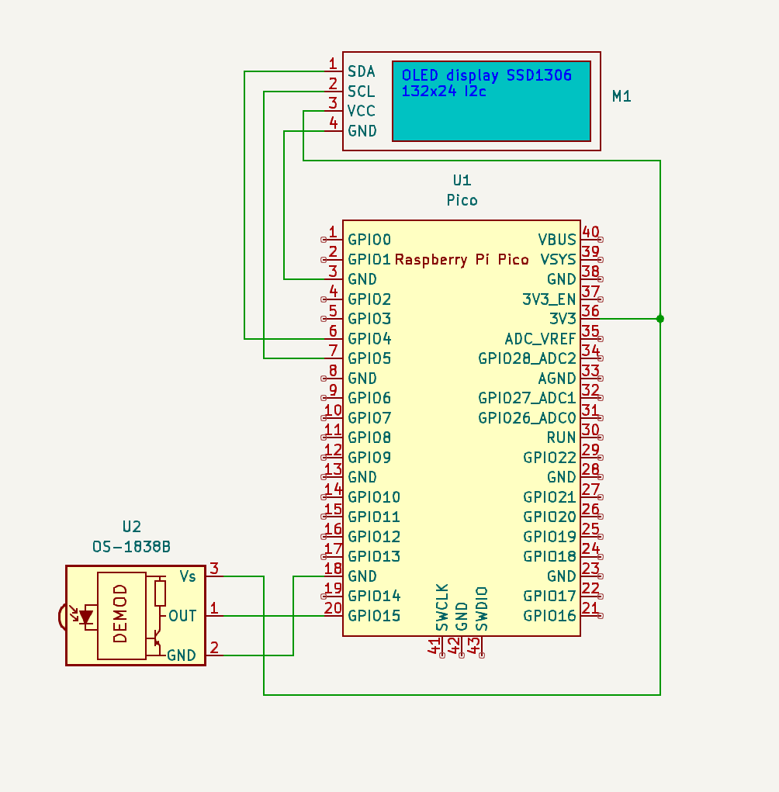Click the VCC pin label on the OLED module
Image resolution: width=779 pixels, height=792 pixels.
[362, 111]
